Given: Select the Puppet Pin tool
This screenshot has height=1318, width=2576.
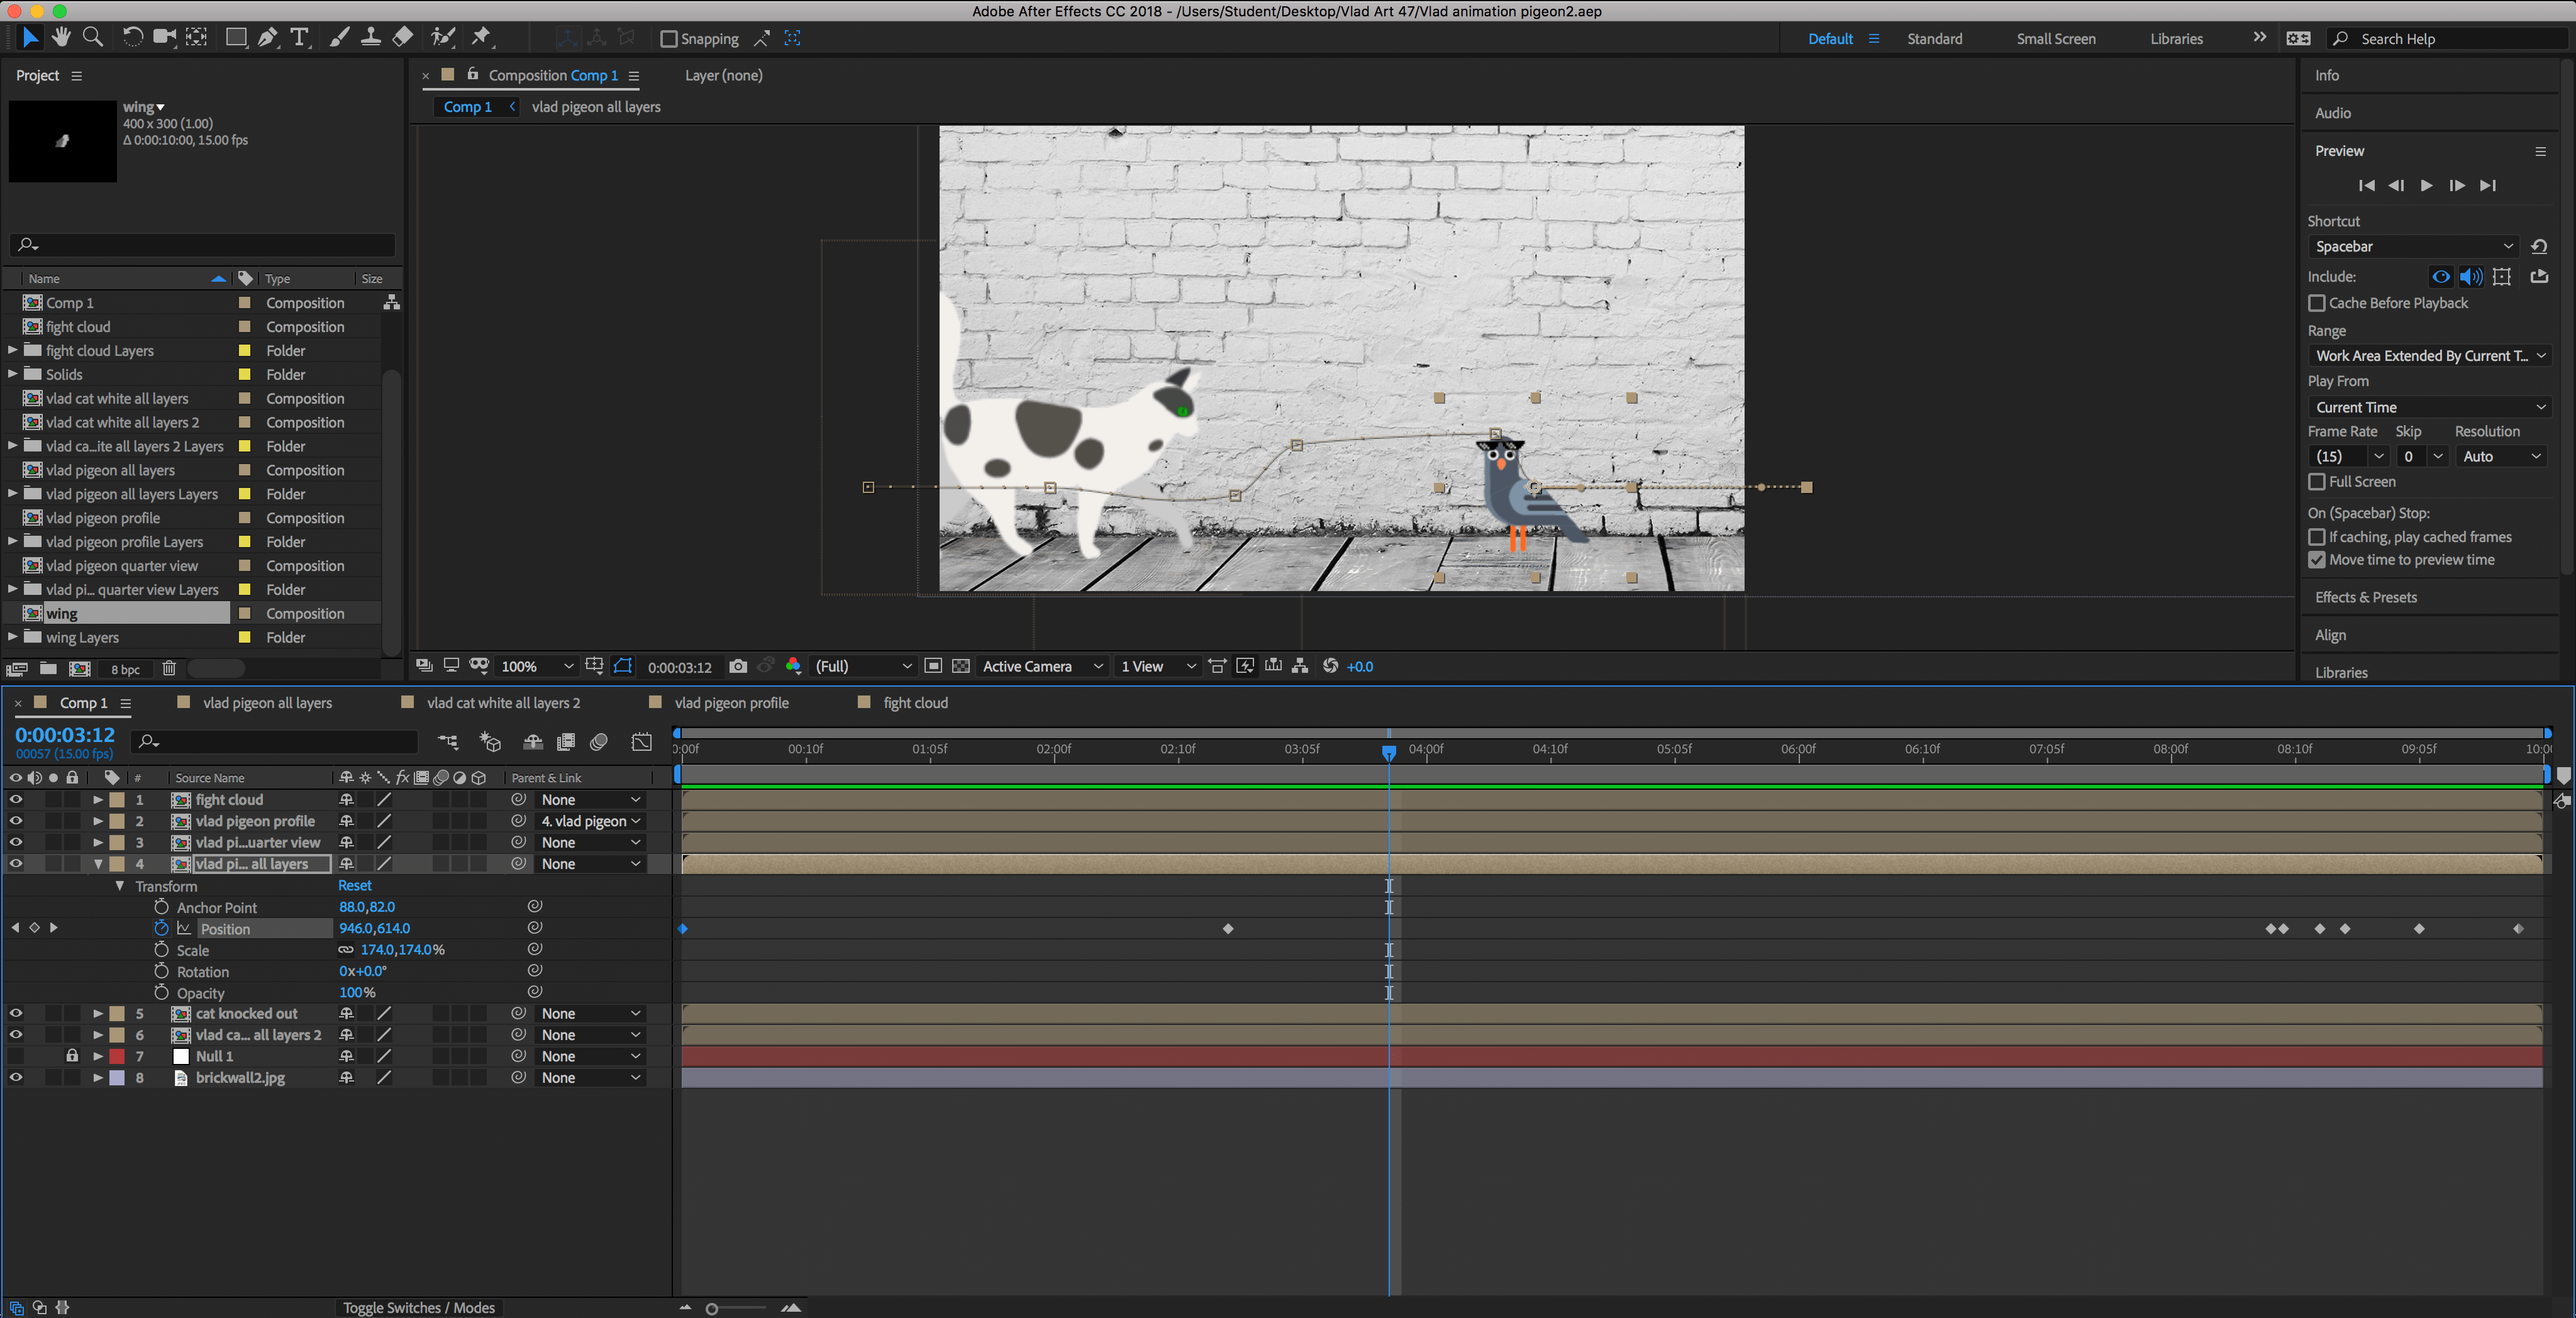Looking at the screenshot, I should point(483,37).
